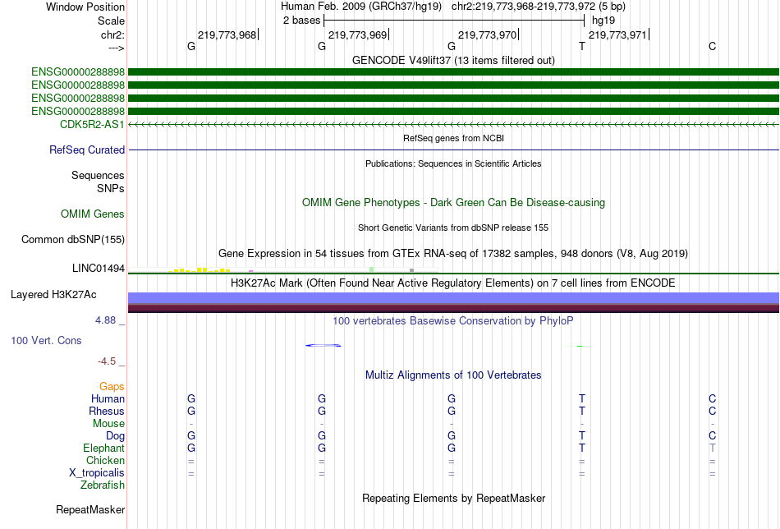The width and height of the screenshot is (780, 529).
Task: Click the chr2: ruler label
Action: click(x=112, y=34)
